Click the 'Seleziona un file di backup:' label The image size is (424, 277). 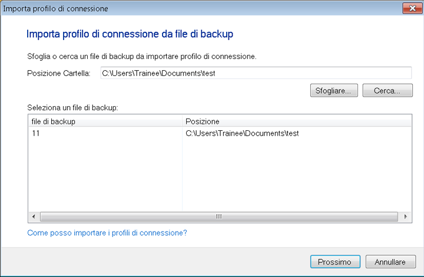tap(73, 108)
